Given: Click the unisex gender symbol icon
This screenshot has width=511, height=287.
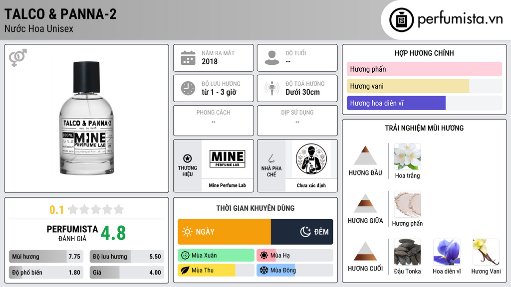Looking at the screenshot, I should click(18, 58).
